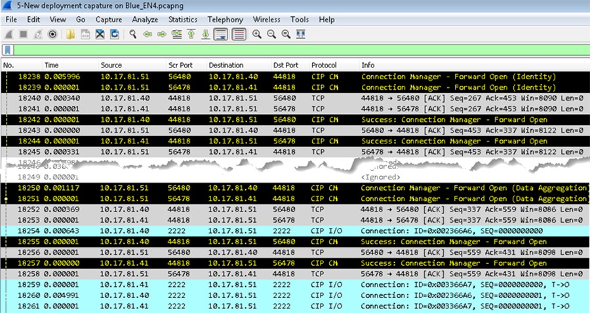Select packet number 18255 row

(x=296, y=242)
